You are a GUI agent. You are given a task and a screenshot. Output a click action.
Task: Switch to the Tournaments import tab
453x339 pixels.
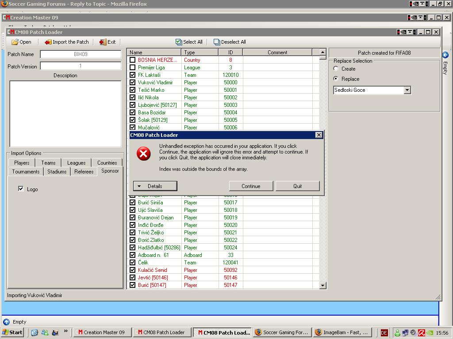26,172
